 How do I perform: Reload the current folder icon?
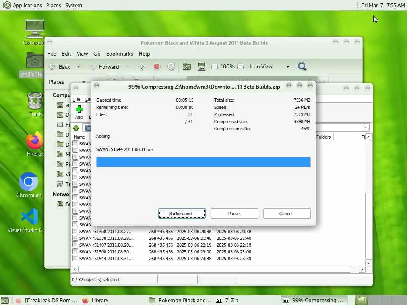pyautogui.click(x=171, y=67)
